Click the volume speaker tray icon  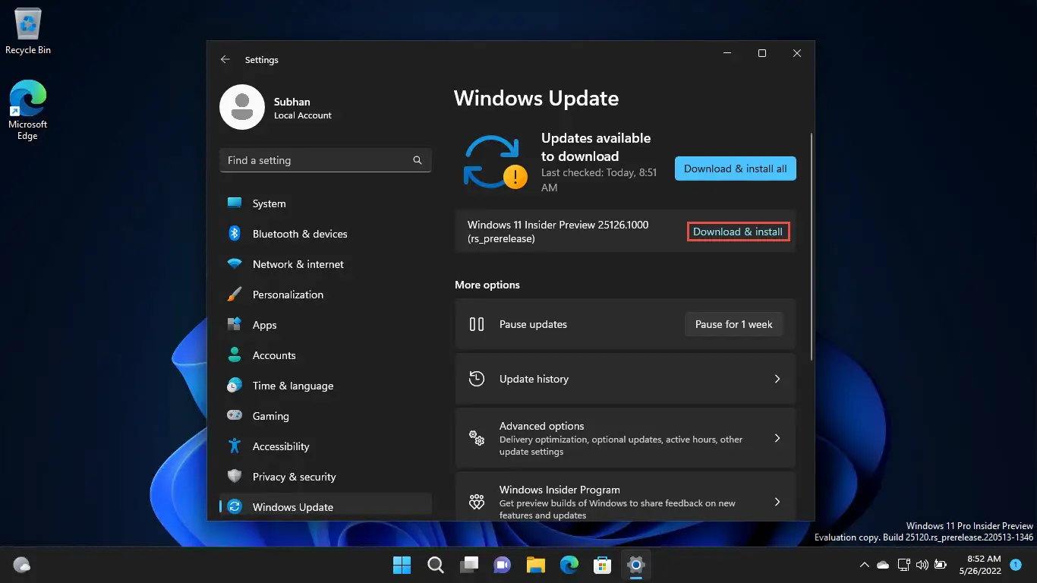coord(922,565)
